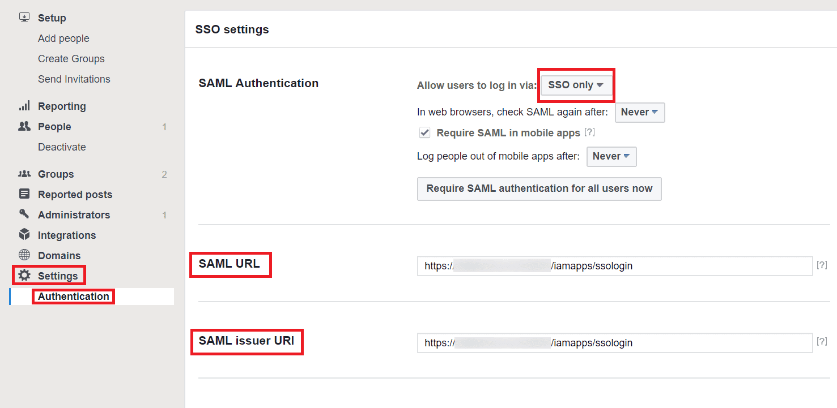Uncheck Require SAML in mobile apps
Screen dimensions: 837x408
424,132
